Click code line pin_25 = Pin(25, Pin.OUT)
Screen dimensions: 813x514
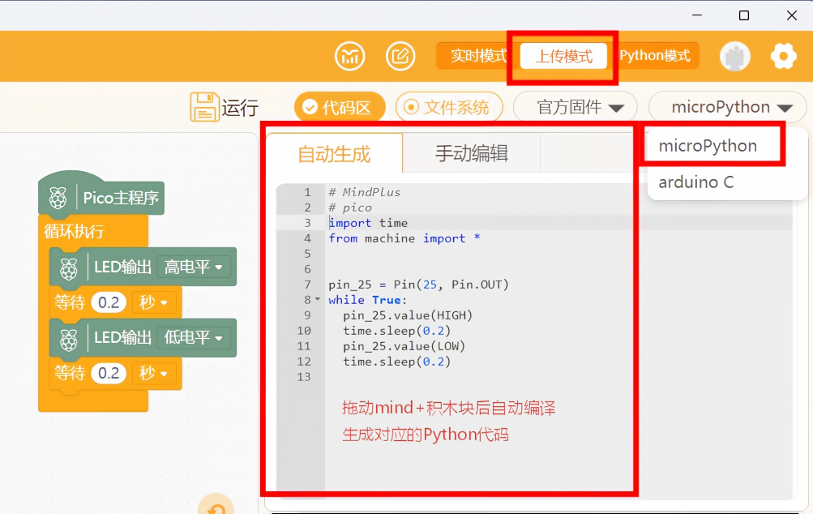[x=418, y=285]
